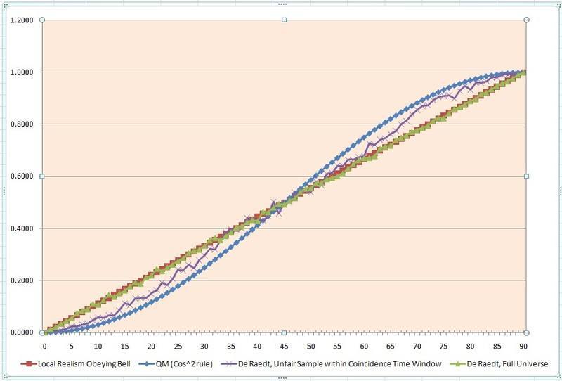Viewport: 562px width, 381px height.
Task: Click the 85 label on horizontal axis
Action: pos(497,347)
